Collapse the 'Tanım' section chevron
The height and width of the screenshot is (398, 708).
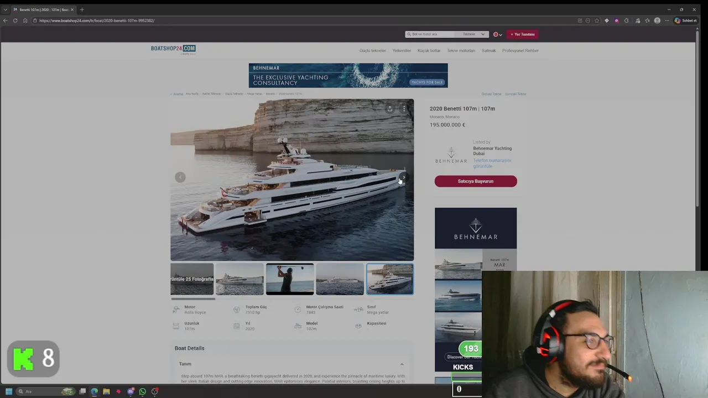click(x=402, y=364)
